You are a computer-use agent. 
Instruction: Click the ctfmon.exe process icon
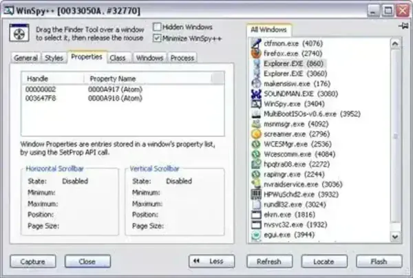point(256,43)
